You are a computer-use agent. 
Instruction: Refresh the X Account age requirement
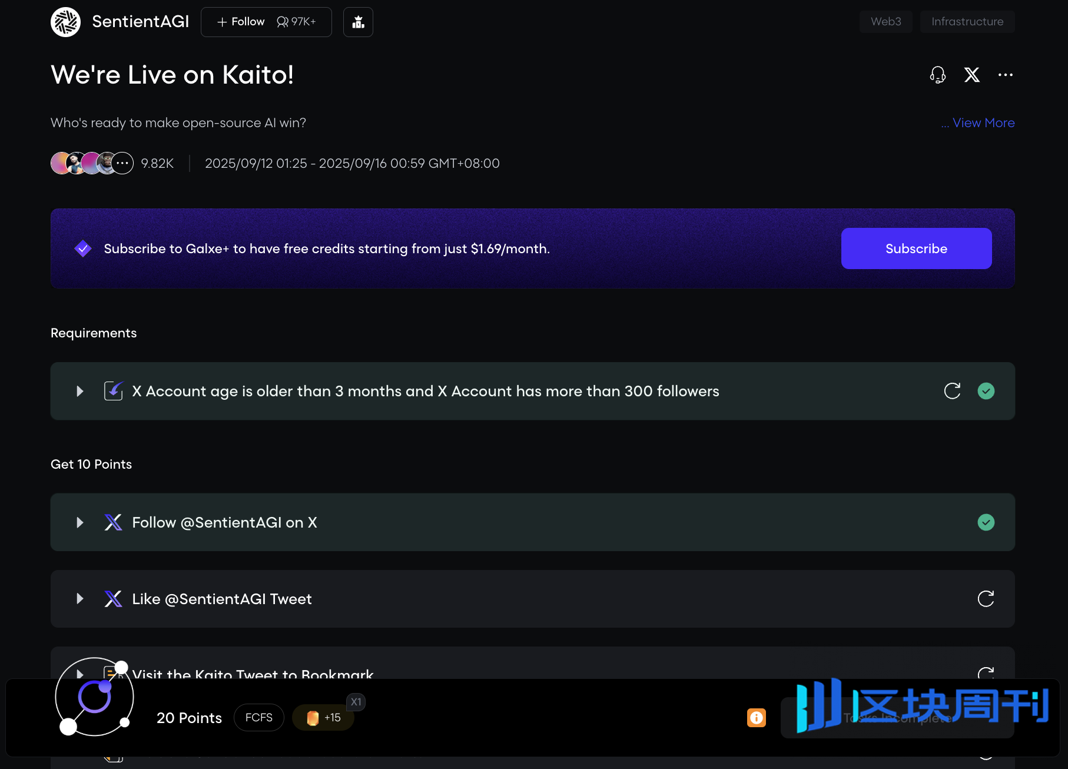pyautogui.click(x=952, y=391)
